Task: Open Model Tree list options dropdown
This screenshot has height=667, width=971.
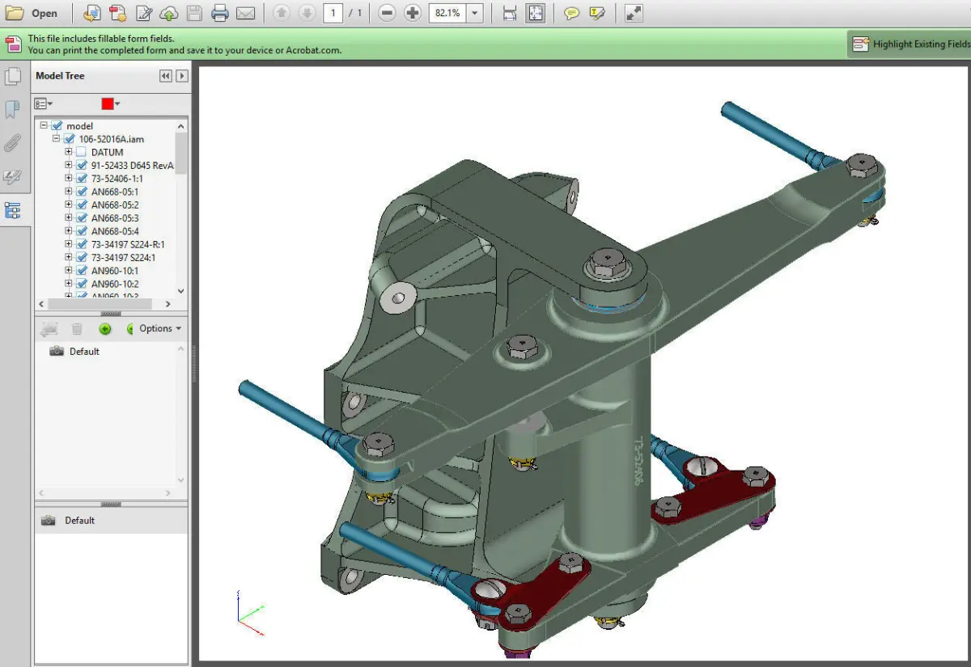Action: click(x=44, y=103)
